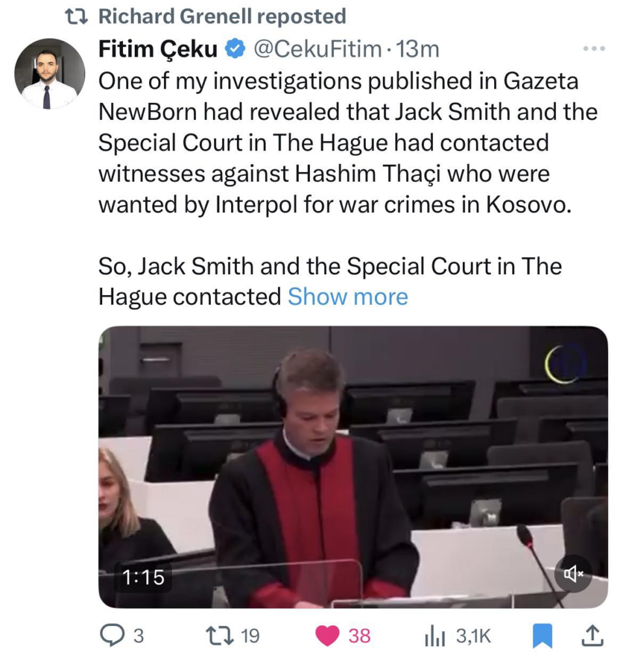The height and width of the screenshot is (667, 623).
Task: Open Fitim Çeku display name
Action: point(158,49)
